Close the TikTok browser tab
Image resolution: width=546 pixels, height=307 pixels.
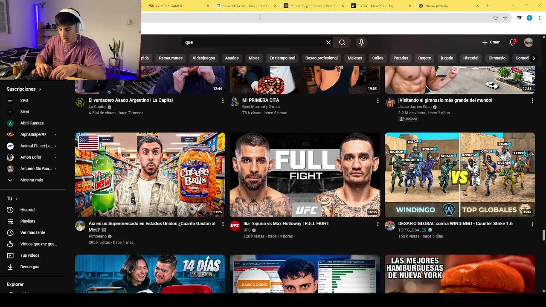coord(410,6)
